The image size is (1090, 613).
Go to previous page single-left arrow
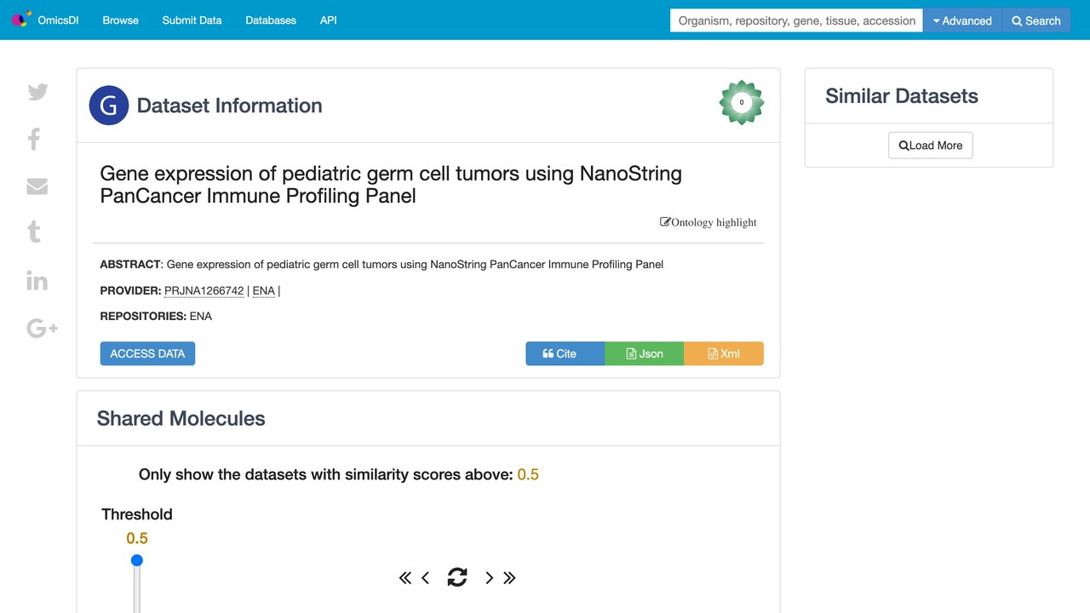click(426, 578)
